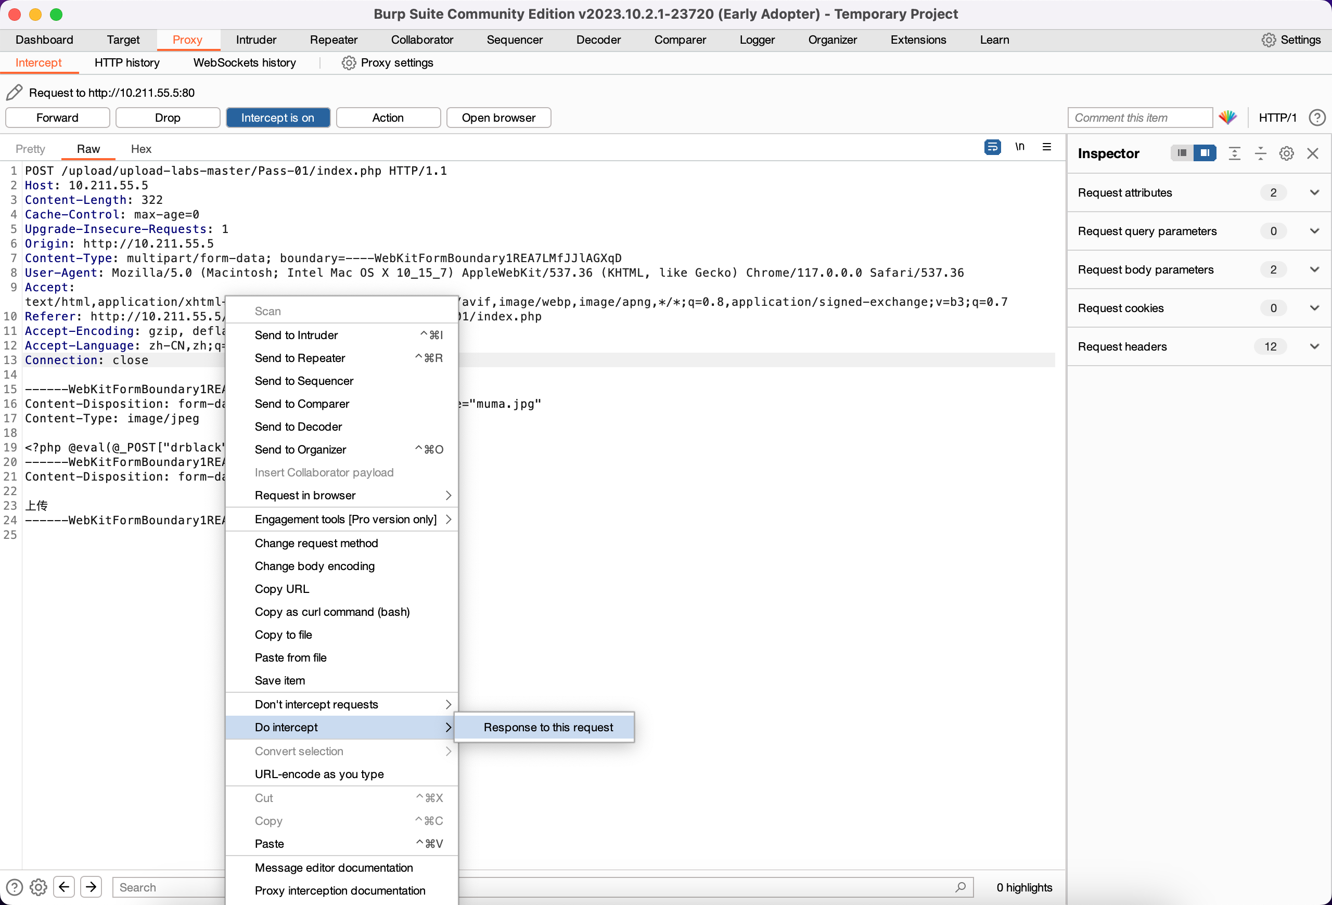Open the editor hamburger options menu

click(x=1046, y=147)
